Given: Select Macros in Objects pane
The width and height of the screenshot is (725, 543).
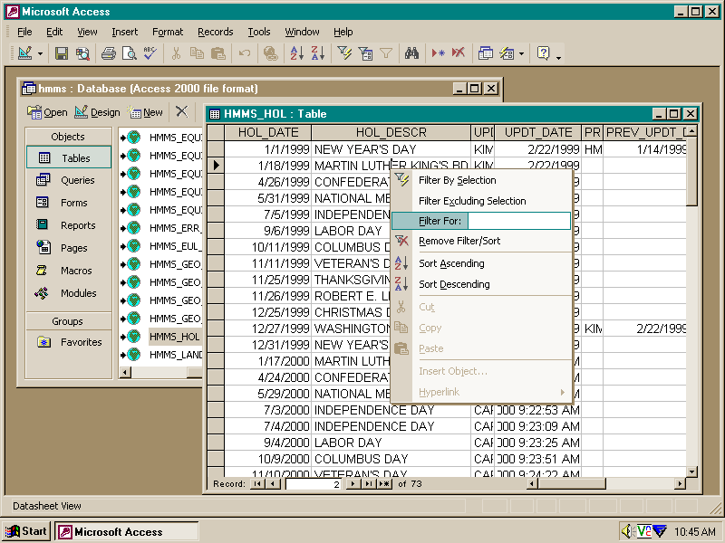Looking at the screenshot, I should tap(69, 271).
